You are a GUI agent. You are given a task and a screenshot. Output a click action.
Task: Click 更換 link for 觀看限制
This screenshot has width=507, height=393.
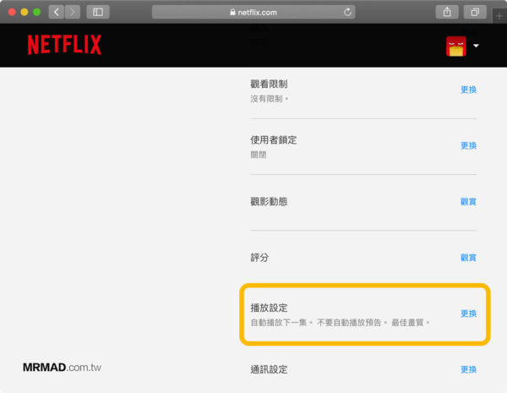468,90
